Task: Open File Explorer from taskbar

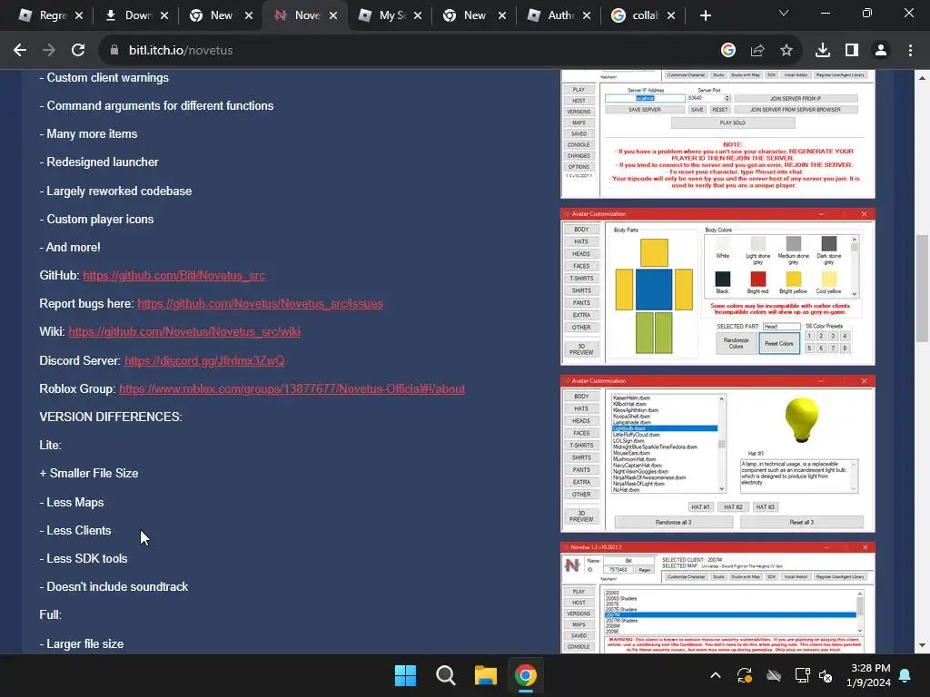Action: tap(485, 675)
